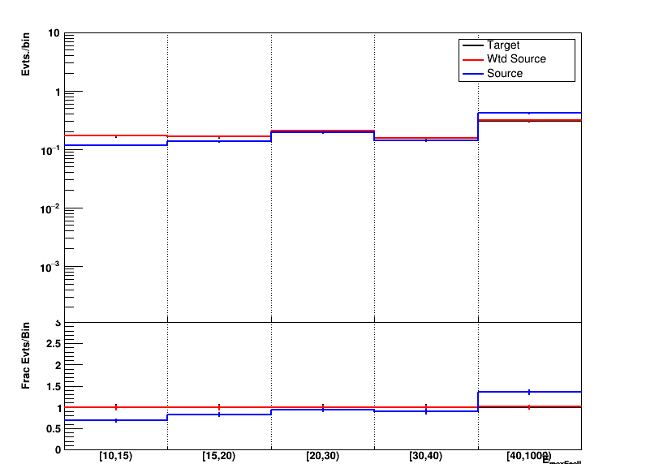Click the 10 tick label atop upper y-axis
Viewport: 646px width, 464px height.
click(x=54, y=33)
